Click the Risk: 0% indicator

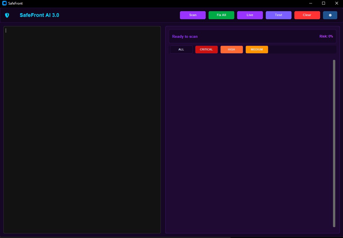click(x=326, y=36)
